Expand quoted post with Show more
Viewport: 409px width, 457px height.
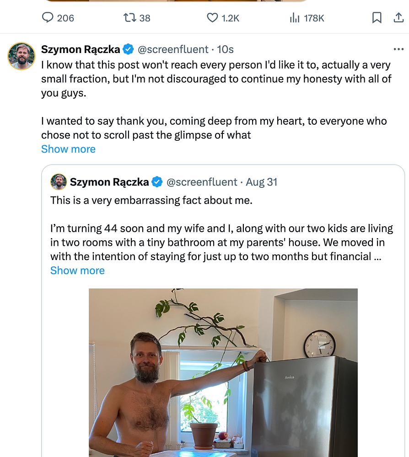[77, 271]
